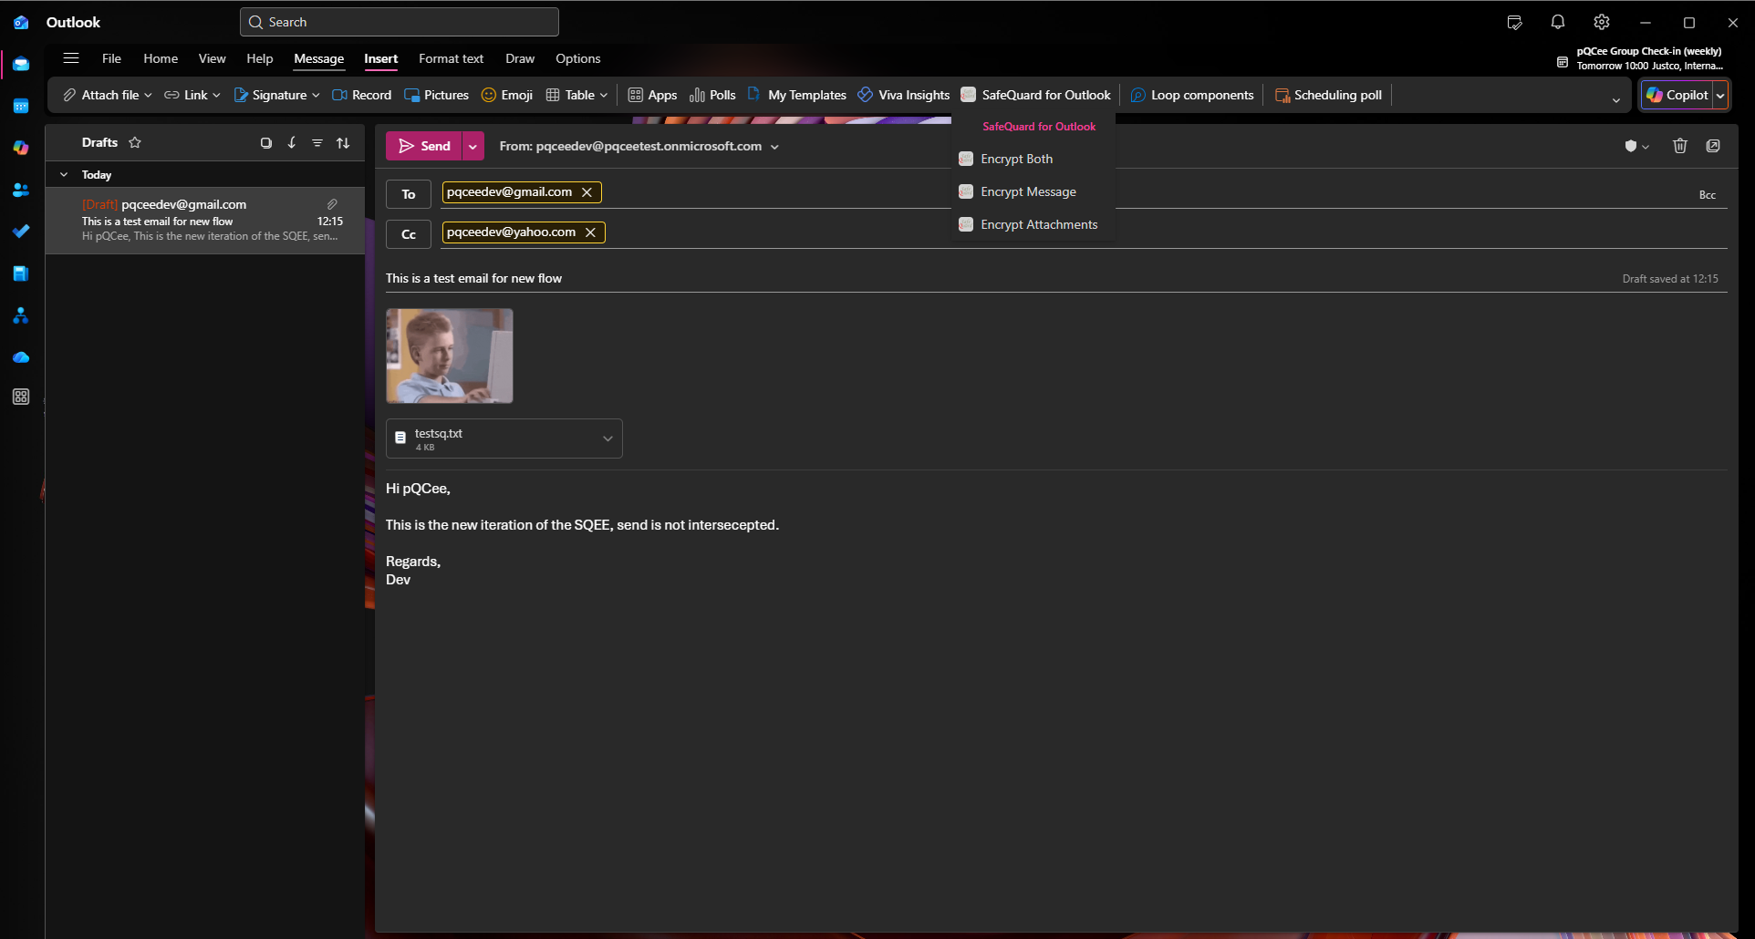Open the Send button dropdown arrow
Screen dimensions: 1755x939
pyautogui.click(x=472, y=146)
